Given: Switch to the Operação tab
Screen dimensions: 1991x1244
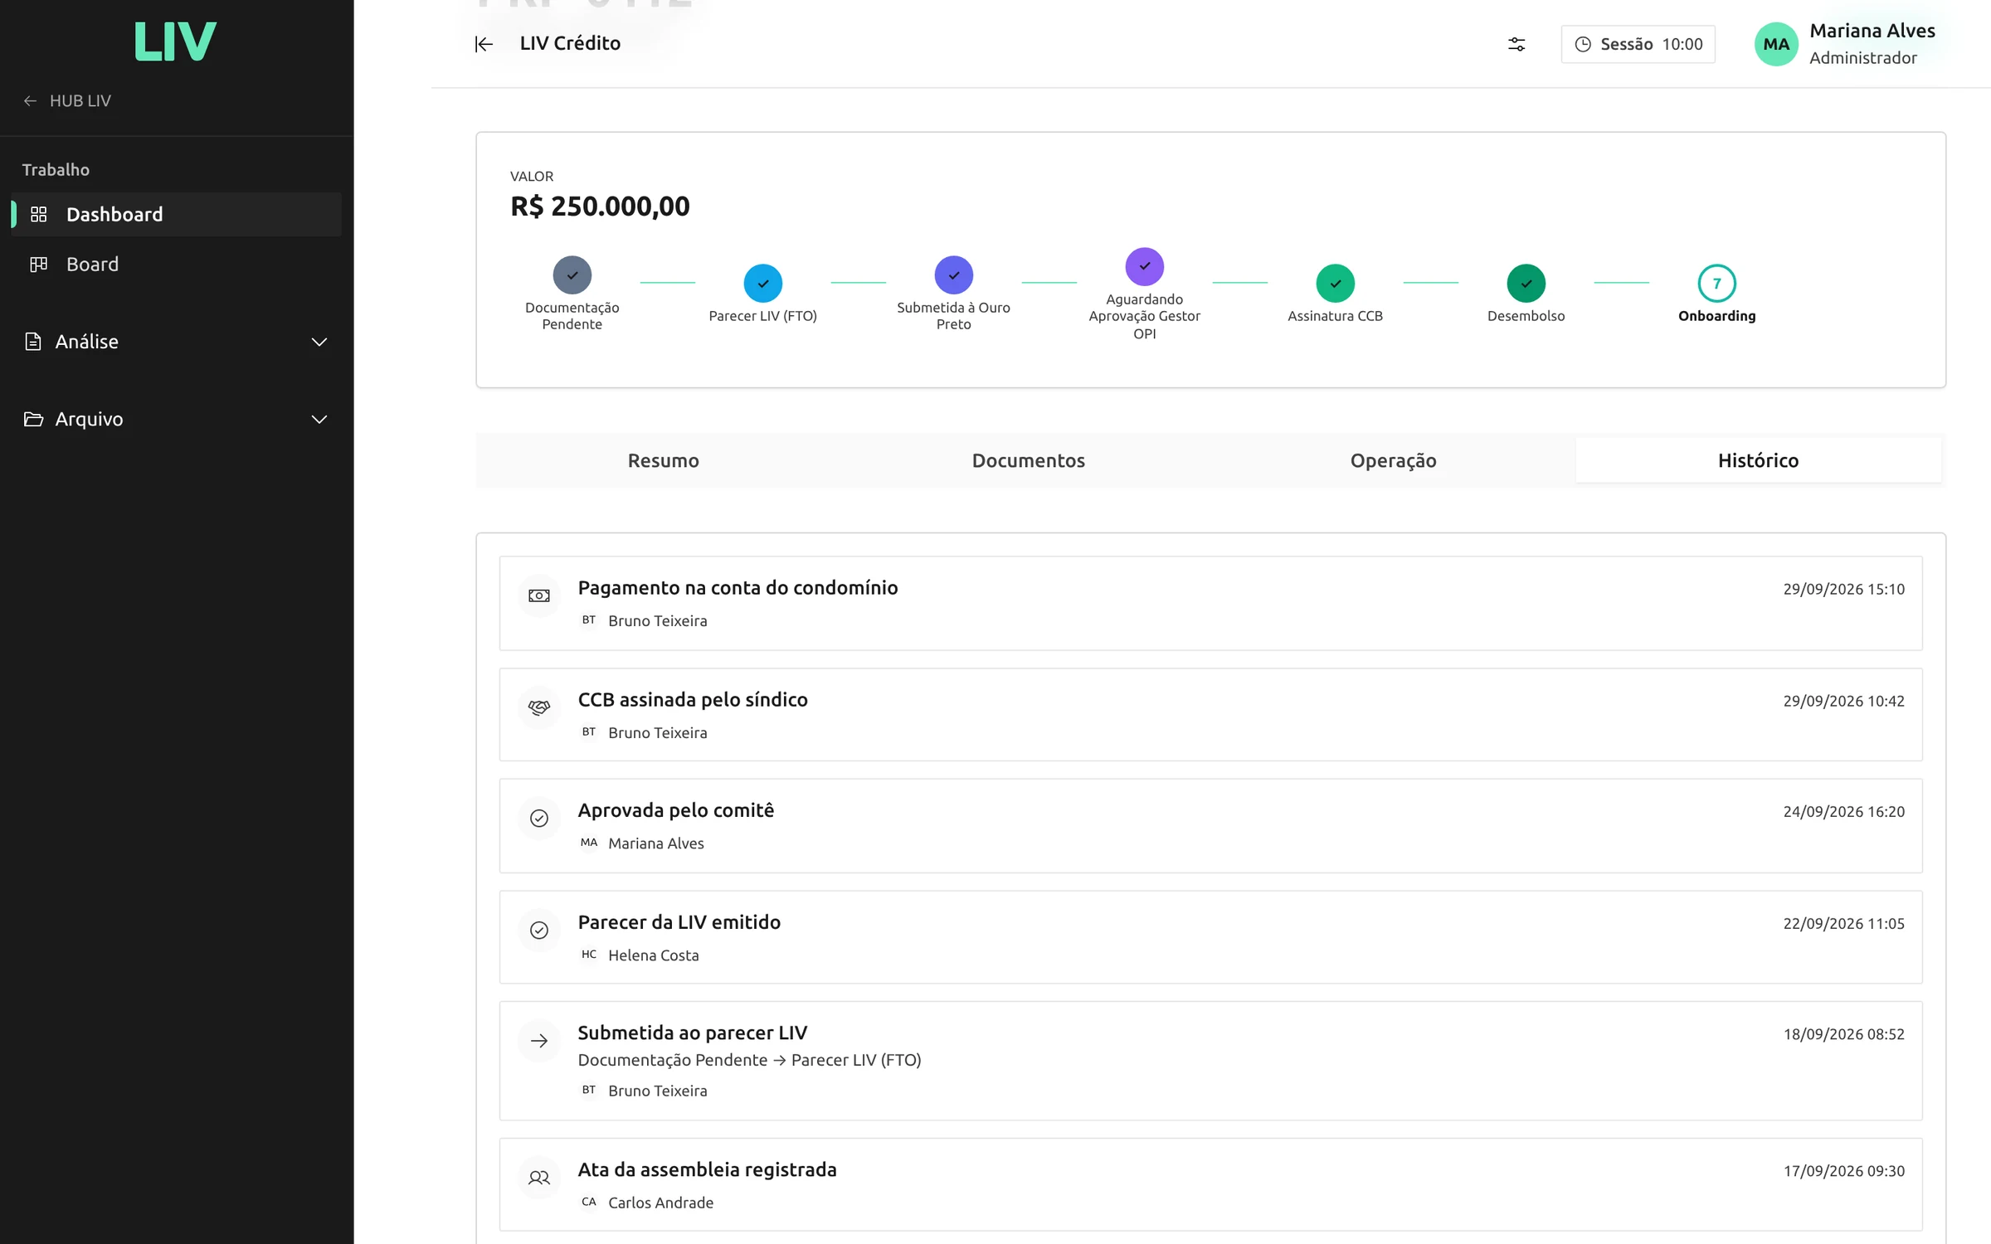Looking at the screenshot, I should [1394, 460].
